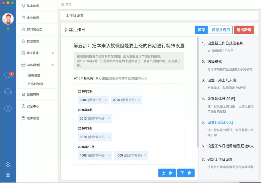Edit rule name via pencil icon
261x183 pixels.
(209, 51)
